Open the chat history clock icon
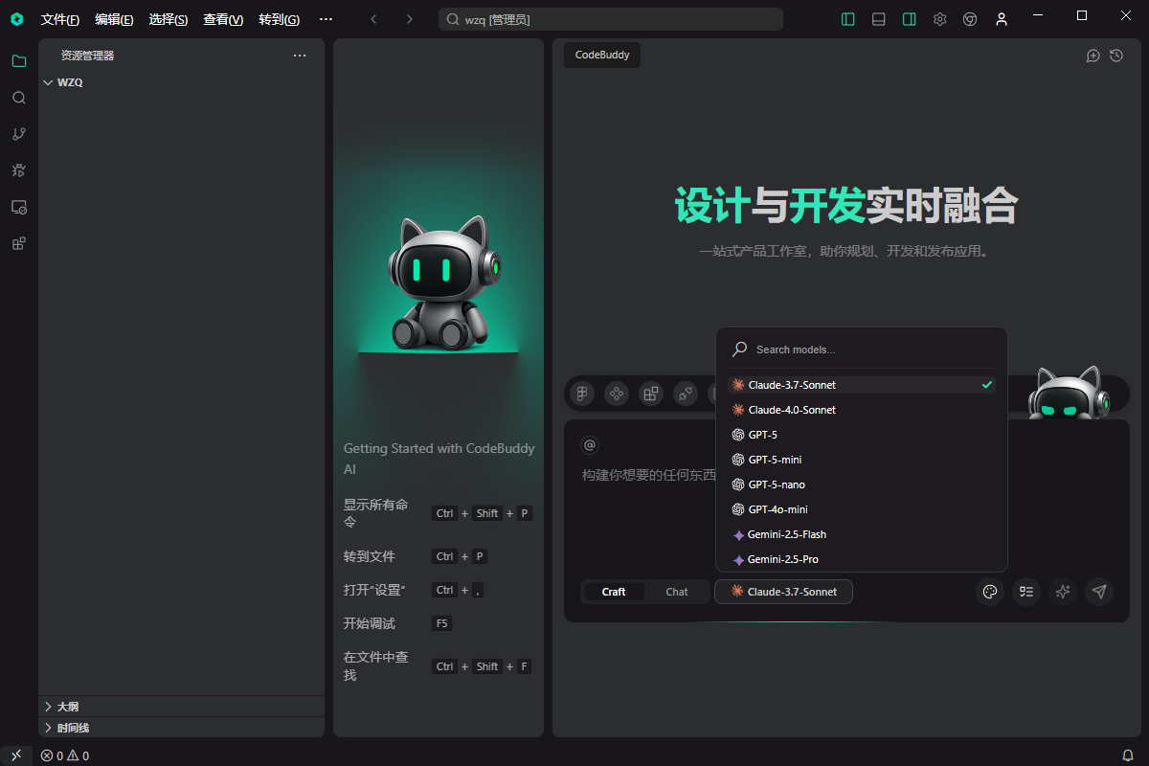The width and height of the screenshot is (1149, 766). (x=1116, y=56)
